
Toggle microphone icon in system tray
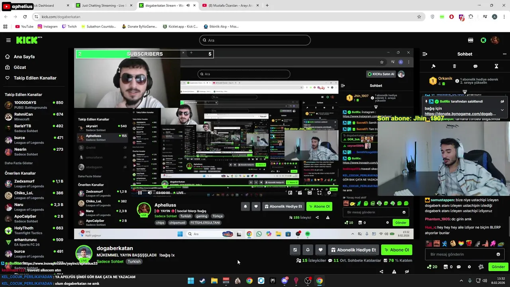(470, 281)
